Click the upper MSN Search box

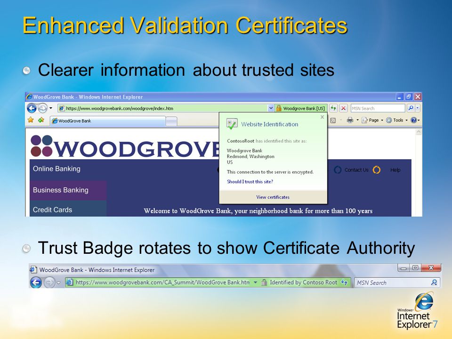pyautogui.click(x=378, y=108)
